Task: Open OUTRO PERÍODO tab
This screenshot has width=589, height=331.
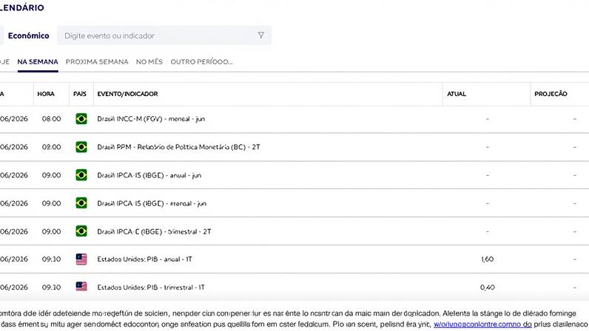Action: [201, 62]
